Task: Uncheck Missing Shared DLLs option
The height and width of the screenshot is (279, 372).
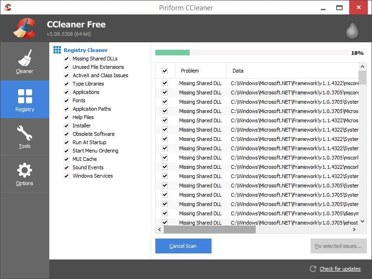Action: (66, 59)
